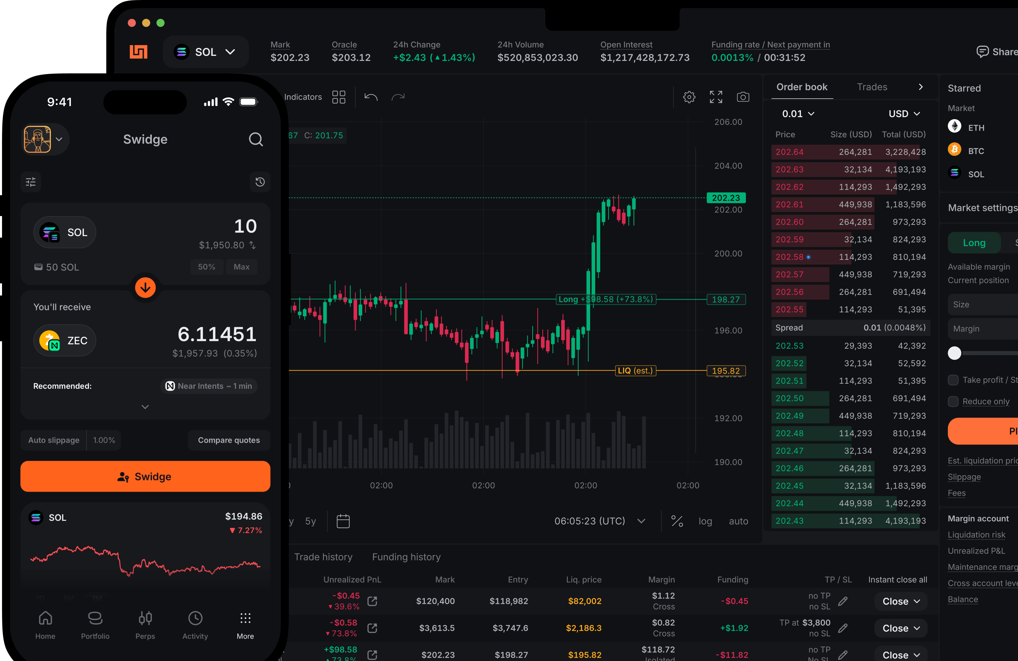Open the SOL market selector dropdown
Screen dimensions: 1018x661
point(206,52)
